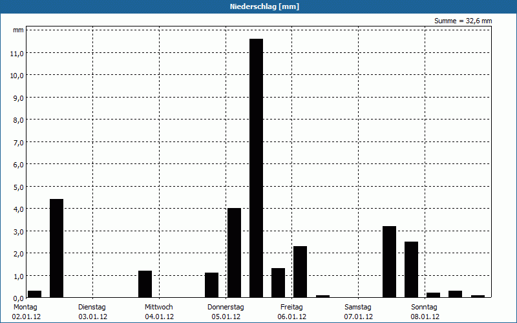Click the Niederschlag [mm] chart title
The width and height of the screenshot is (517, 323).
pos(264,6)
